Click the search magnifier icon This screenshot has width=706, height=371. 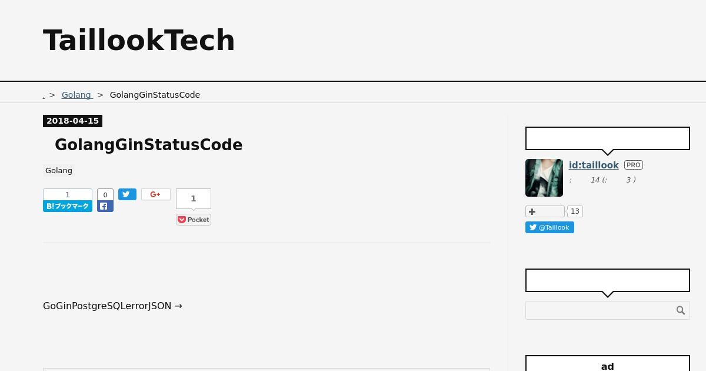click(x=681, y=310)
